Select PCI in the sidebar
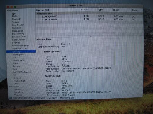Viewport: 153px width, 114px height. [x=14, y=58]
